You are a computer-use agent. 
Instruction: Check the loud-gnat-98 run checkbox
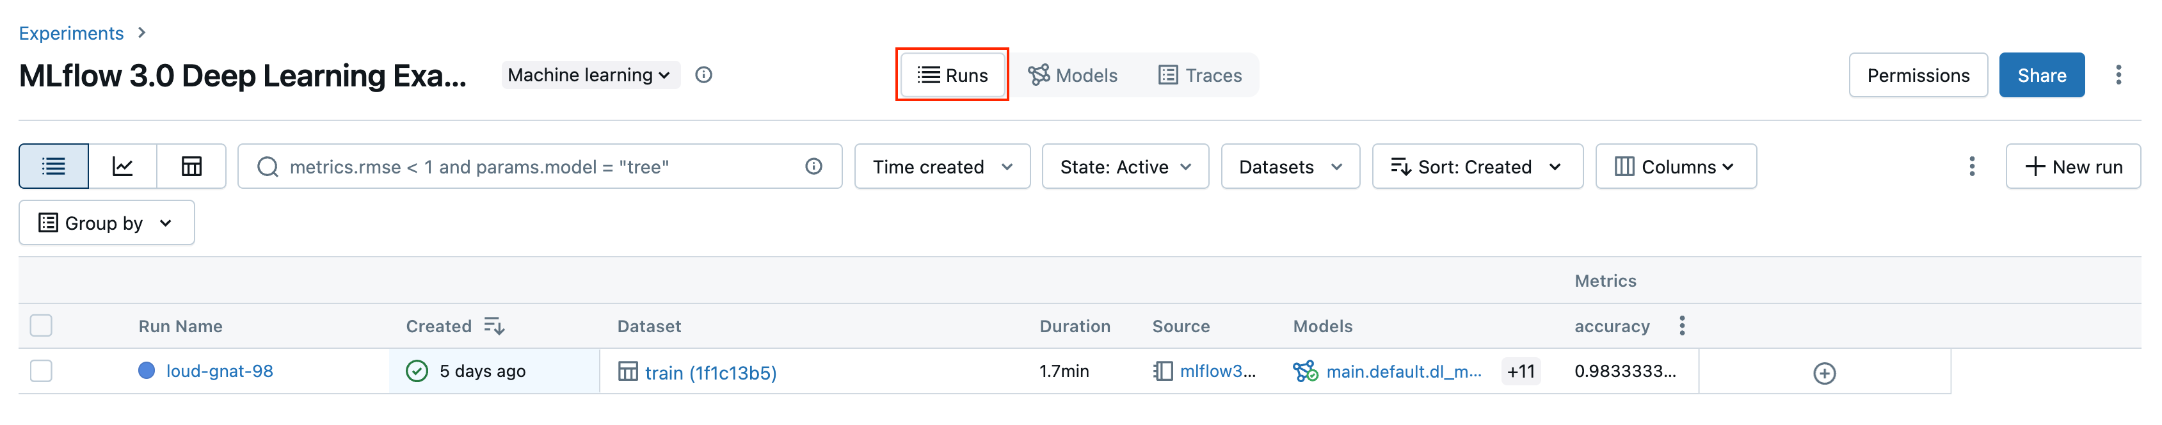41,371
